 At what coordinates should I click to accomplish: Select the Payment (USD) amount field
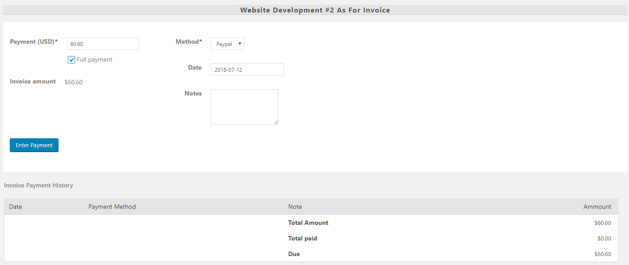pos(102,43)
